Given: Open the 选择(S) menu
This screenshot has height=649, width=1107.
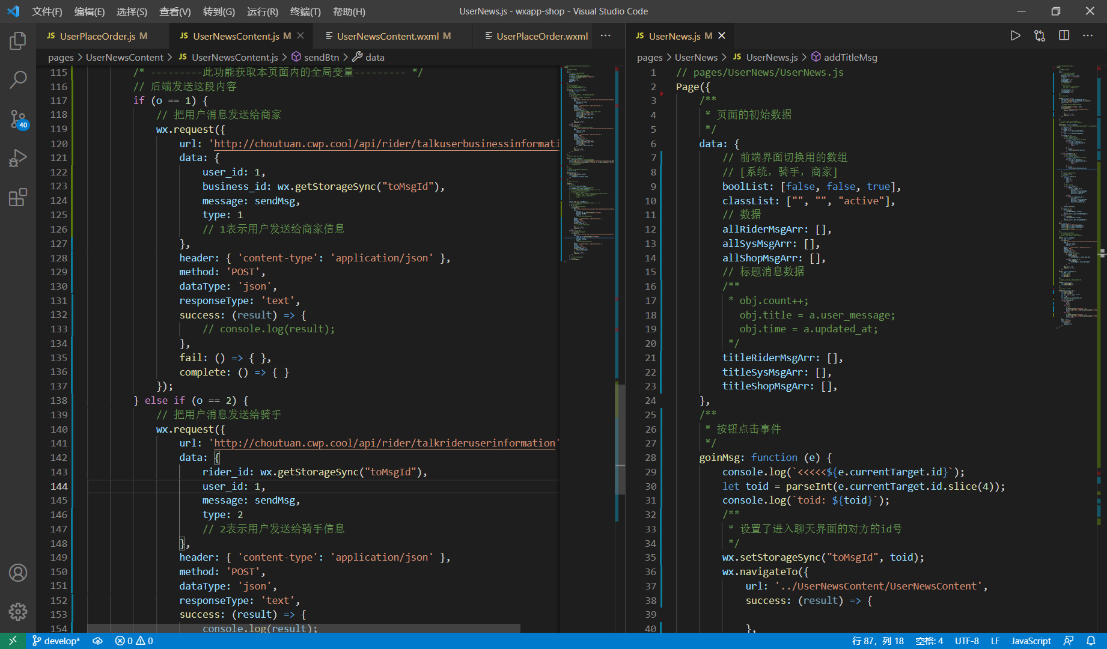Looking at the screenshot, I should [x=132, y=11].
